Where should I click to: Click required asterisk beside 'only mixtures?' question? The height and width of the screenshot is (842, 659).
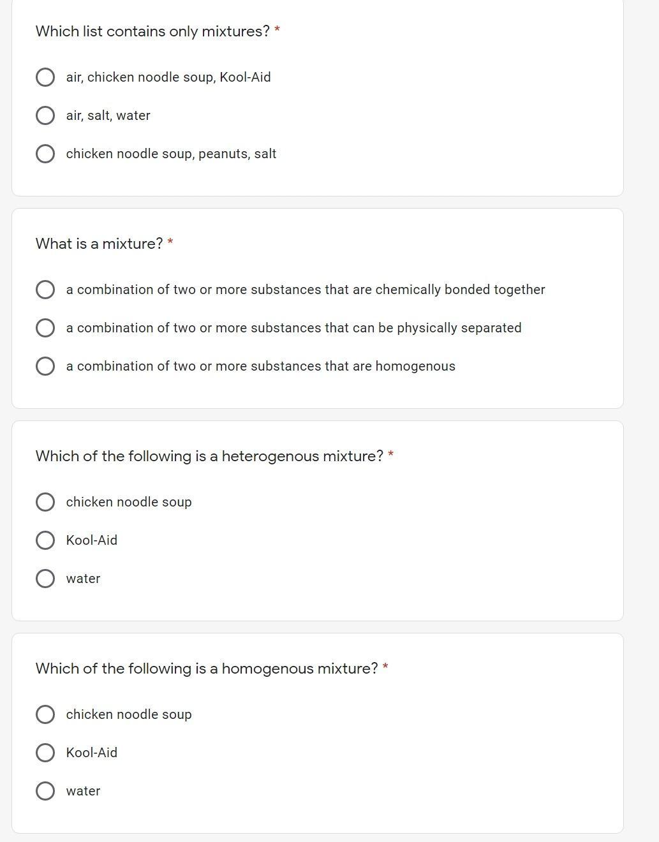[x=277, y=30]
